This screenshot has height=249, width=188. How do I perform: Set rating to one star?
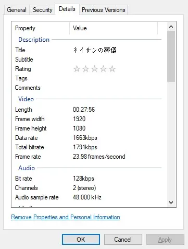coord(77,69)
